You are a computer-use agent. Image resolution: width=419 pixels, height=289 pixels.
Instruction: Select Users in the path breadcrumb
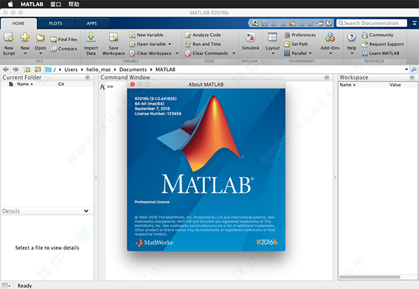[71, 70]
